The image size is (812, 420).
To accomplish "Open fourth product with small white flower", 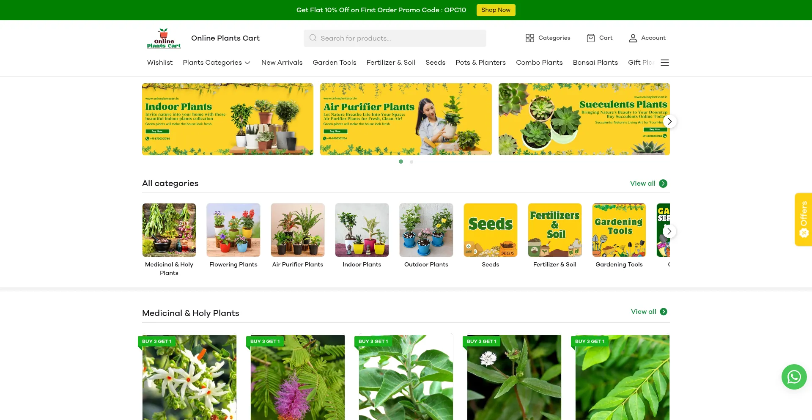I will pyautogui.click(x=514, y=377).
